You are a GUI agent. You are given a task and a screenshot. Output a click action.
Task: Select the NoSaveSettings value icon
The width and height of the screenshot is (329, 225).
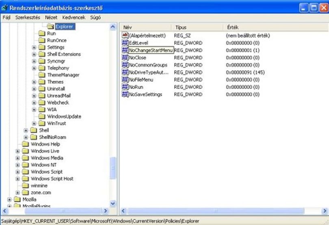125,94
